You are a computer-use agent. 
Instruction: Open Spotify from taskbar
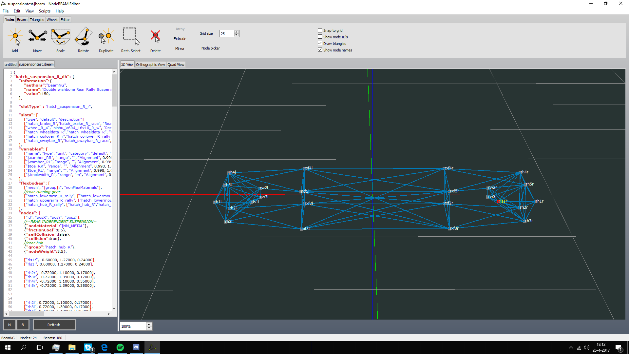point(120,347)
